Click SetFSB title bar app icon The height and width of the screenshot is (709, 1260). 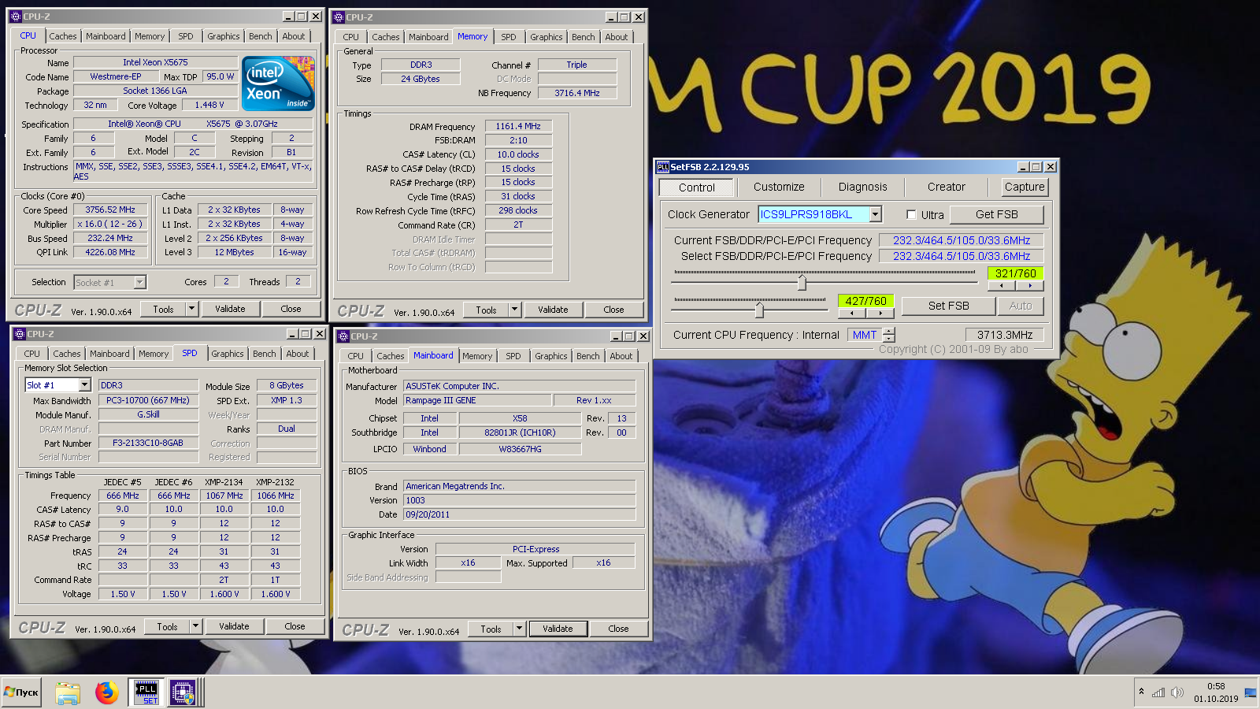click(x=662, y=167)
